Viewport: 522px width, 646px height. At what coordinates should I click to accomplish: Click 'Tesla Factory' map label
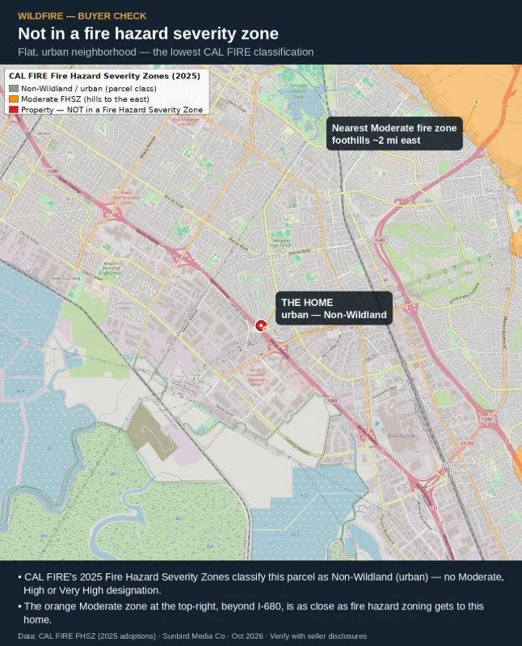(x=401, y=435)
